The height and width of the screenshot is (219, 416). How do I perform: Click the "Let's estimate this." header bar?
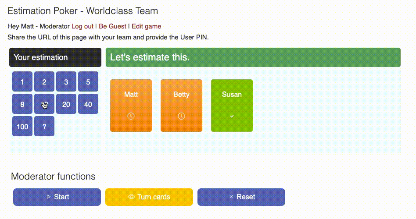[253, 57]
